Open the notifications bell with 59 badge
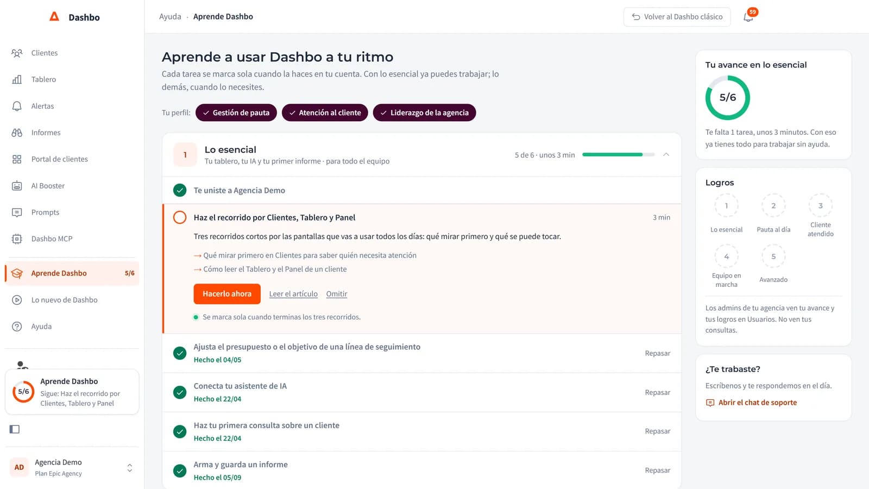The height and width of the screenshot is (489, 869). (749, 16)
